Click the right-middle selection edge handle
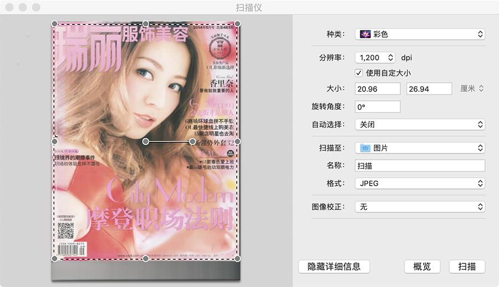499x287 pixels. [237, 141]
